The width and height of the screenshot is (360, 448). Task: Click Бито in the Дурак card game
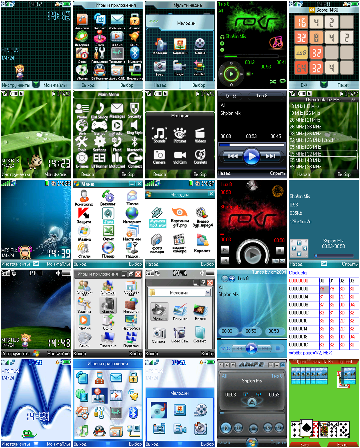point(304,444)
